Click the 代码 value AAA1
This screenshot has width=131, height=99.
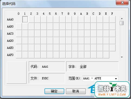tap(45, 67)
